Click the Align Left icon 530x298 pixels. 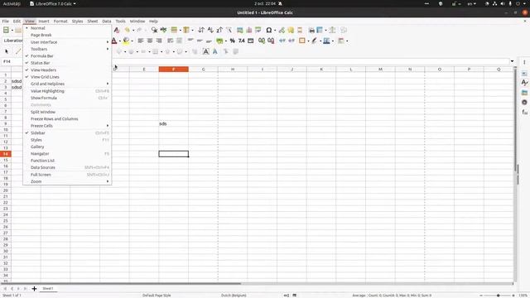click(x=141, y=41)
